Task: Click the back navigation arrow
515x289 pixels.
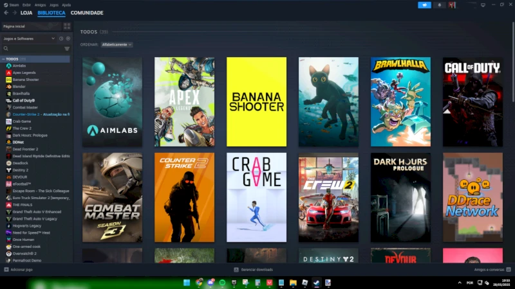Action: (x=6, y=13)
